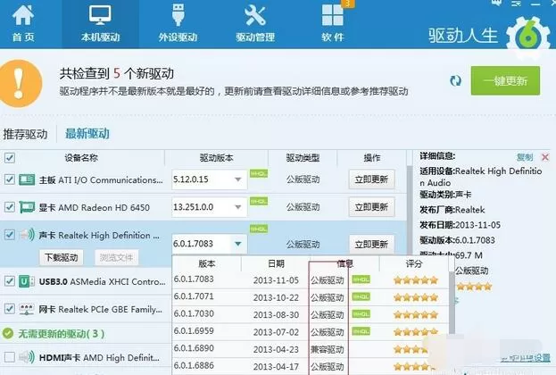Open 外设驱动 peripheral drivers tab
This screenshot has width=556, height=375.
click(178, 24)
